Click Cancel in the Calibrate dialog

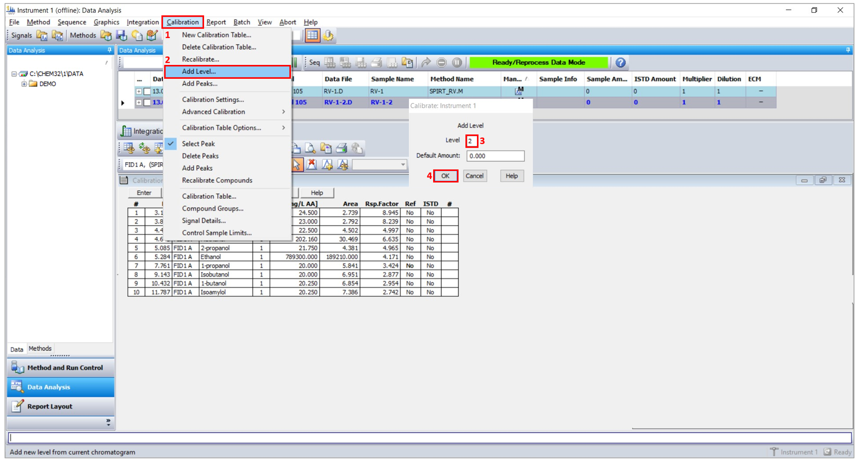(474, 176)
